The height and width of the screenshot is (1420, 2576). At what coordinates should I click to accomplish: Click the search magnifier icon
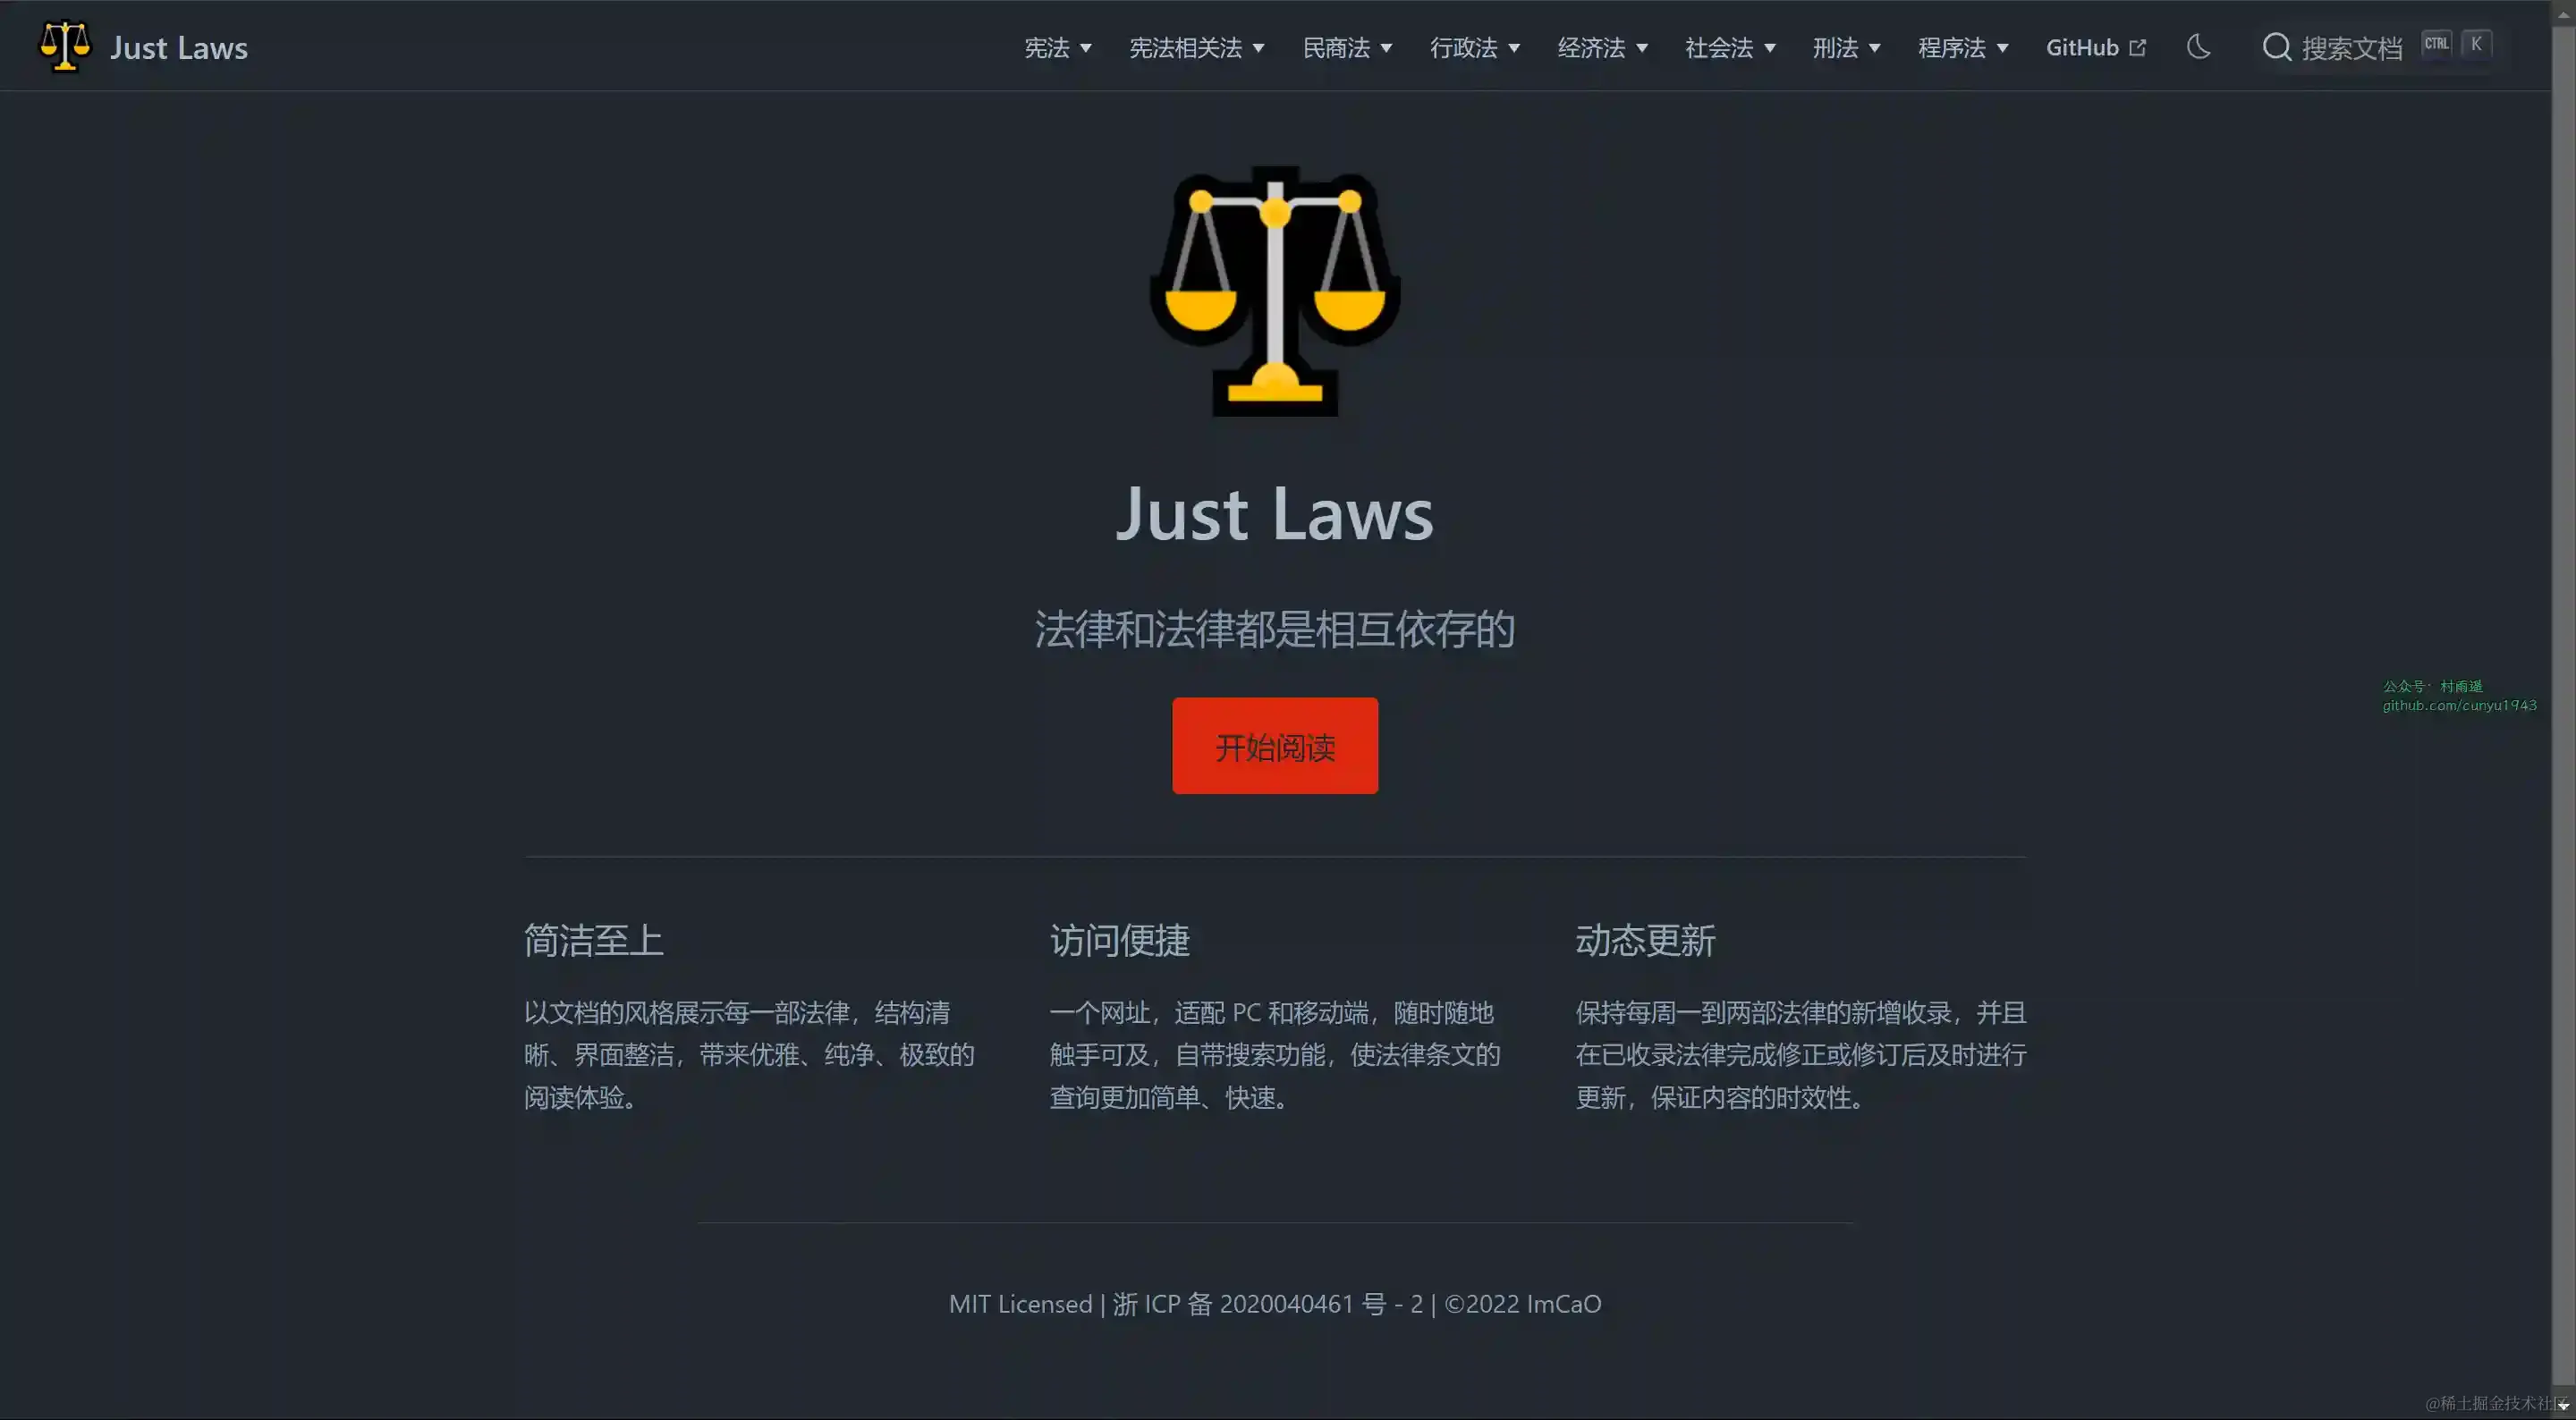(2277, 47)
